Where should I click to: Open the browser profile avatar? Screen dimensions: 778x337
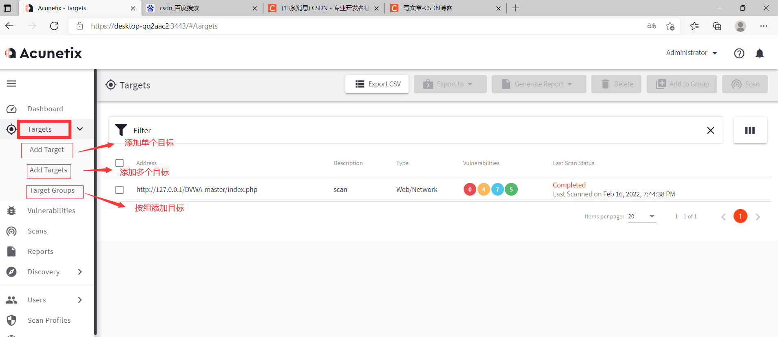click(740, 26)
